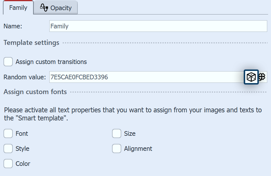Enable the Alignment checkbox
Image resolution: width=271 pixels, height=176 pixels.
coord(117,148)
